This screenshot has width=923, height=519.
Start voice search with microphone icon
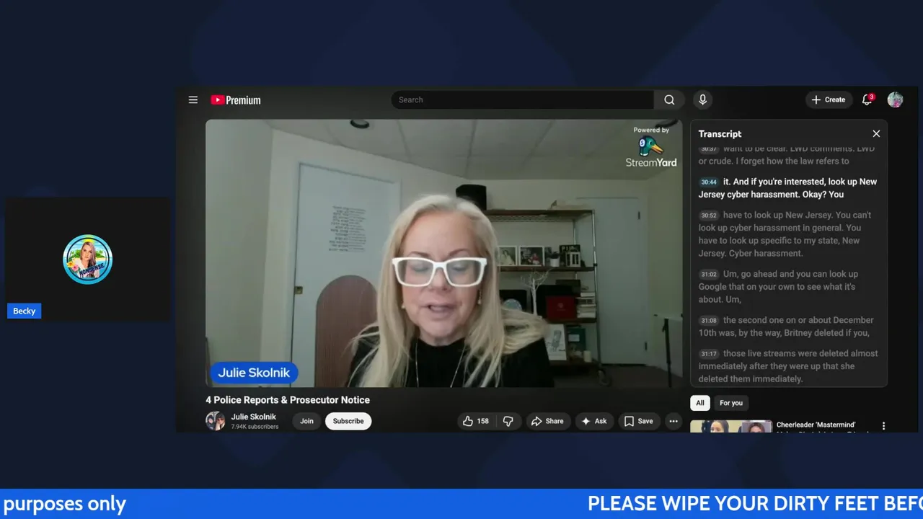[702, 99]
